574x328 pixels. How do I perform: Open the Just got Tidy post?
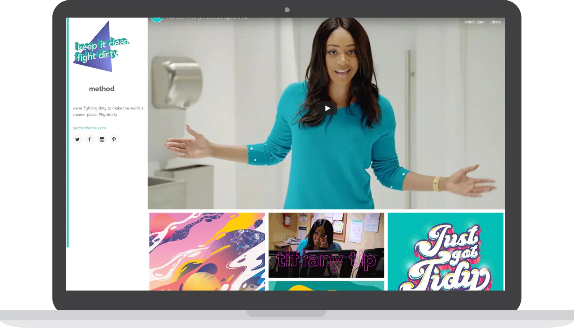pos(445,252)
